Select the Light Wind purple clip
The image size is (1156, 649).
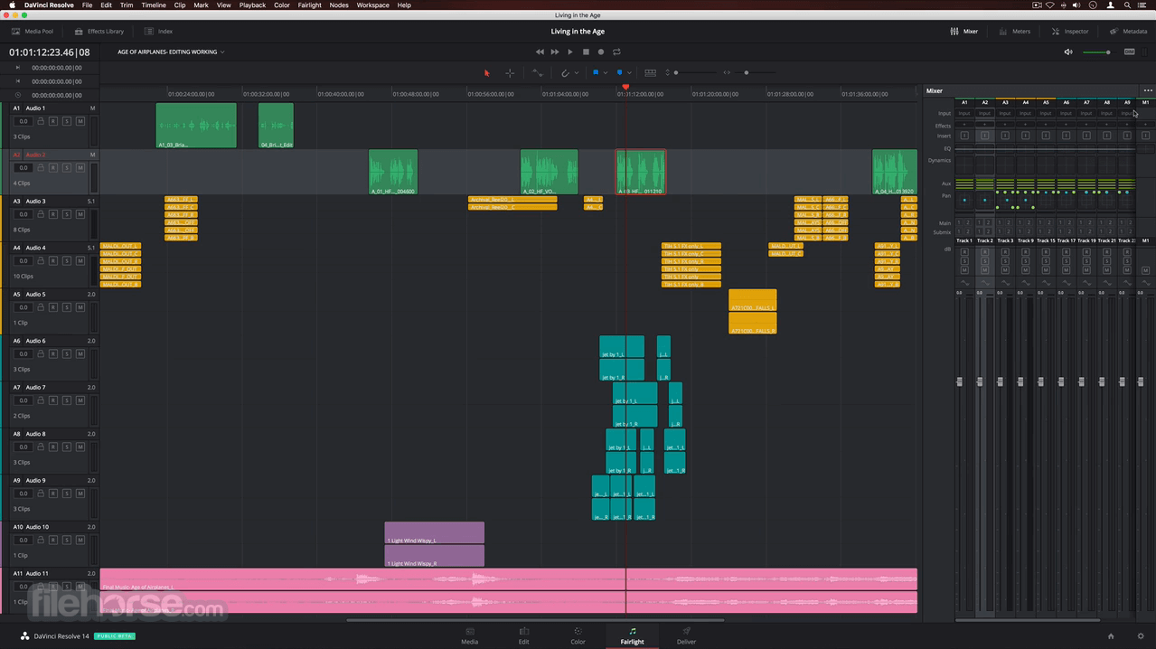(435, 544)
